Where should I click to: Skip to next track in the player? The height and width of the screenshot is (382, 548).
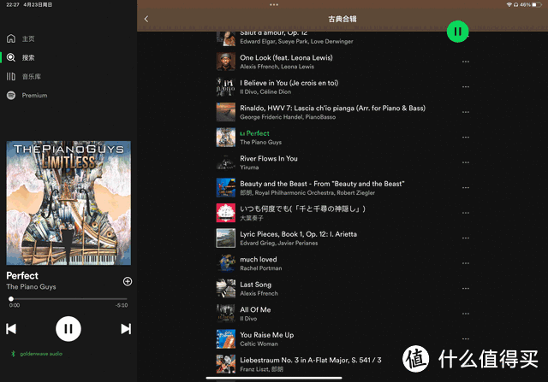126,329
